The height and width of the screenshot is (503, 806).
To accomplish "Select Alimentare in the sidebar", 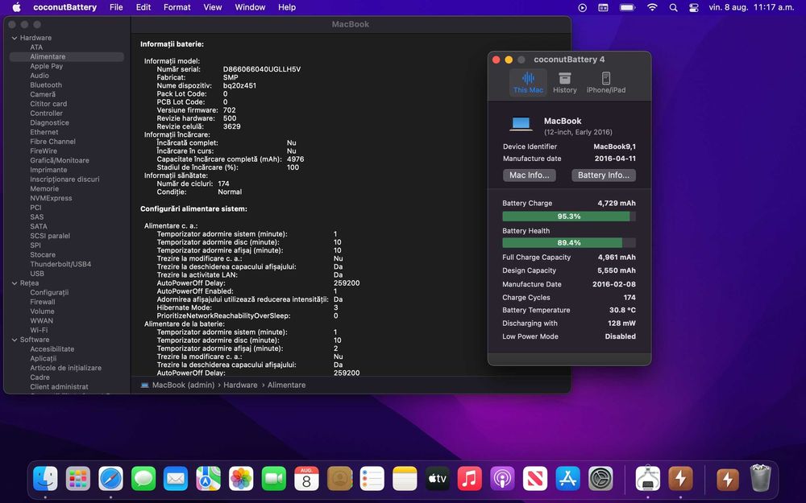I will 67,56.
